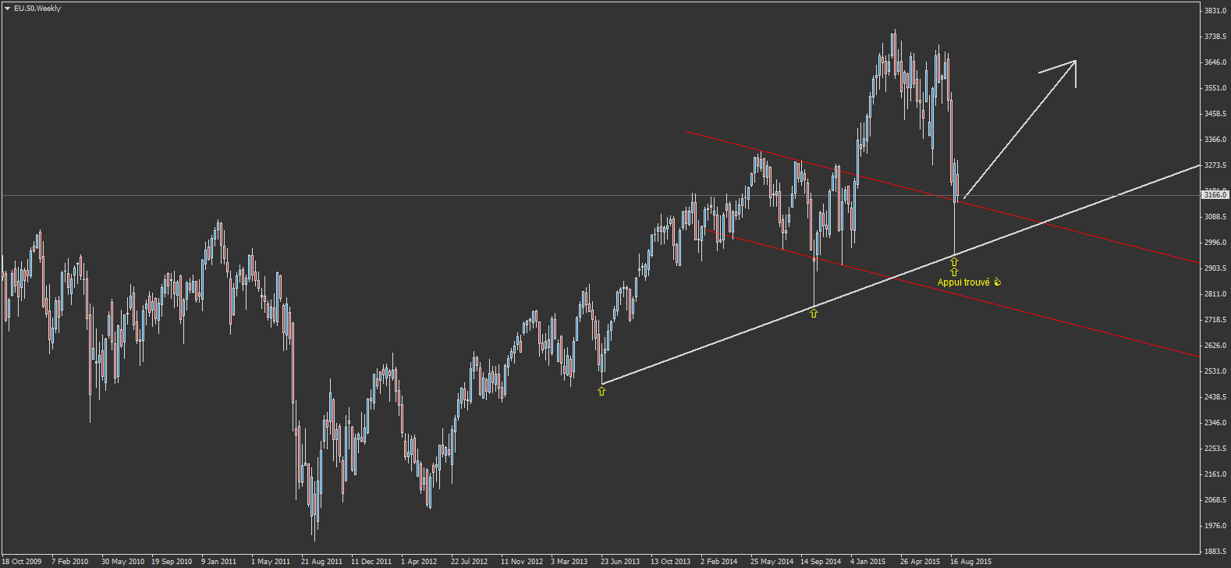Image resolution: width=1231 pixels, height=568 pixels.
Task: Click the 2 Feb 2014 date label
Action: [719, 562]
